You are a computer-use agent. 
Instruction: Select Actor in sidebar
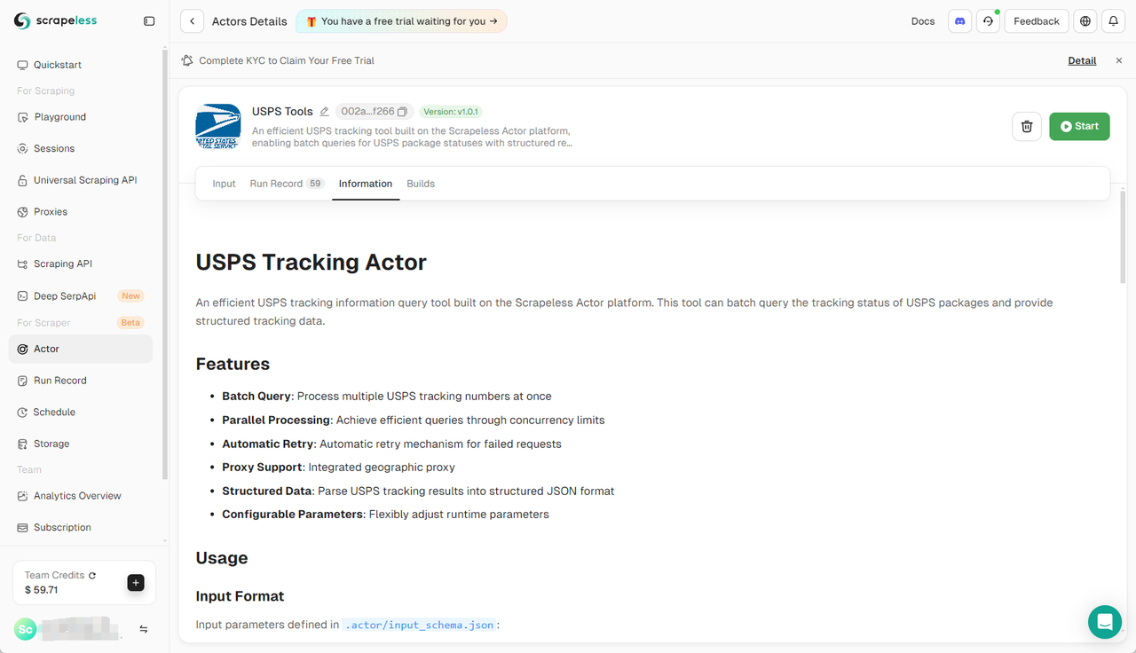click(x=81, y=349)
